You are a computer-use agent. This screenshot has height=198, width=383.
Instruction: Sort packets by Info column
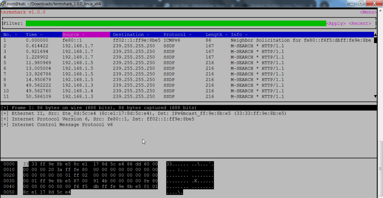pos(239,35)
